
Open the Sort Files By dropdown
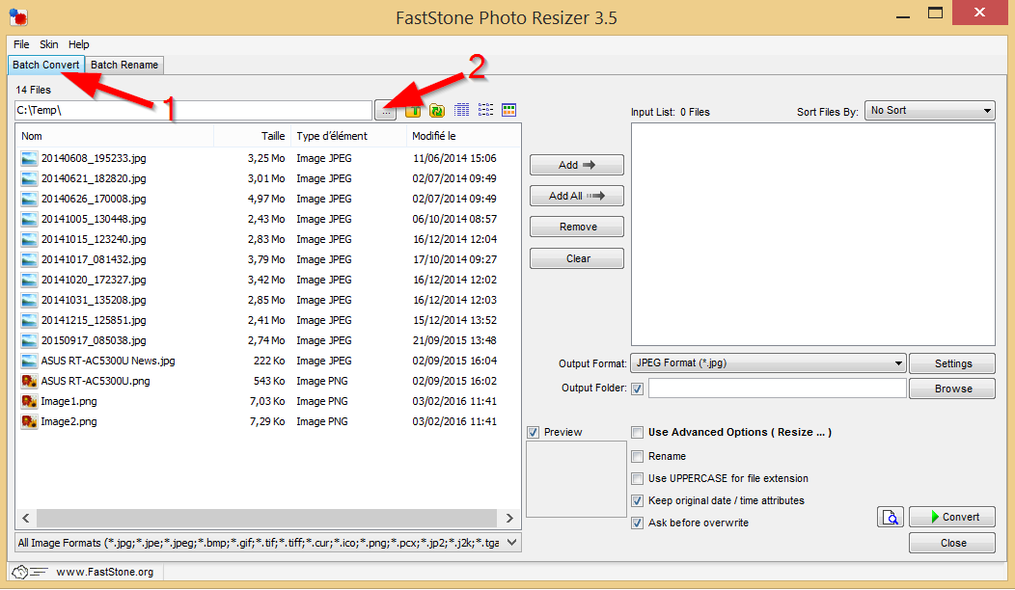pos(929,111)
